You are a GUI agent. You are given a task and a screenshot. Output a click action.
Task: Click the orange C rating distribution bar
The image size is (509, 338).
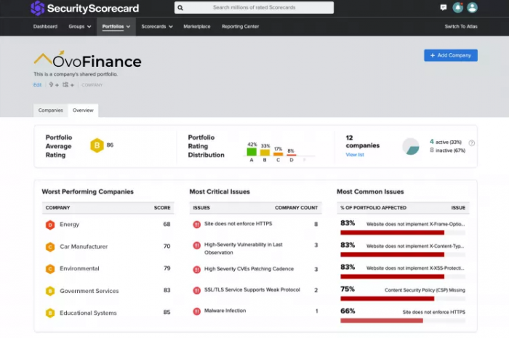tap(278, 154)
